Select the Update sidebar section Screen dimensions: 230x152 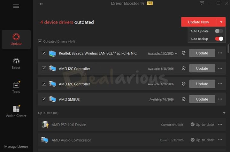(16, 39)
